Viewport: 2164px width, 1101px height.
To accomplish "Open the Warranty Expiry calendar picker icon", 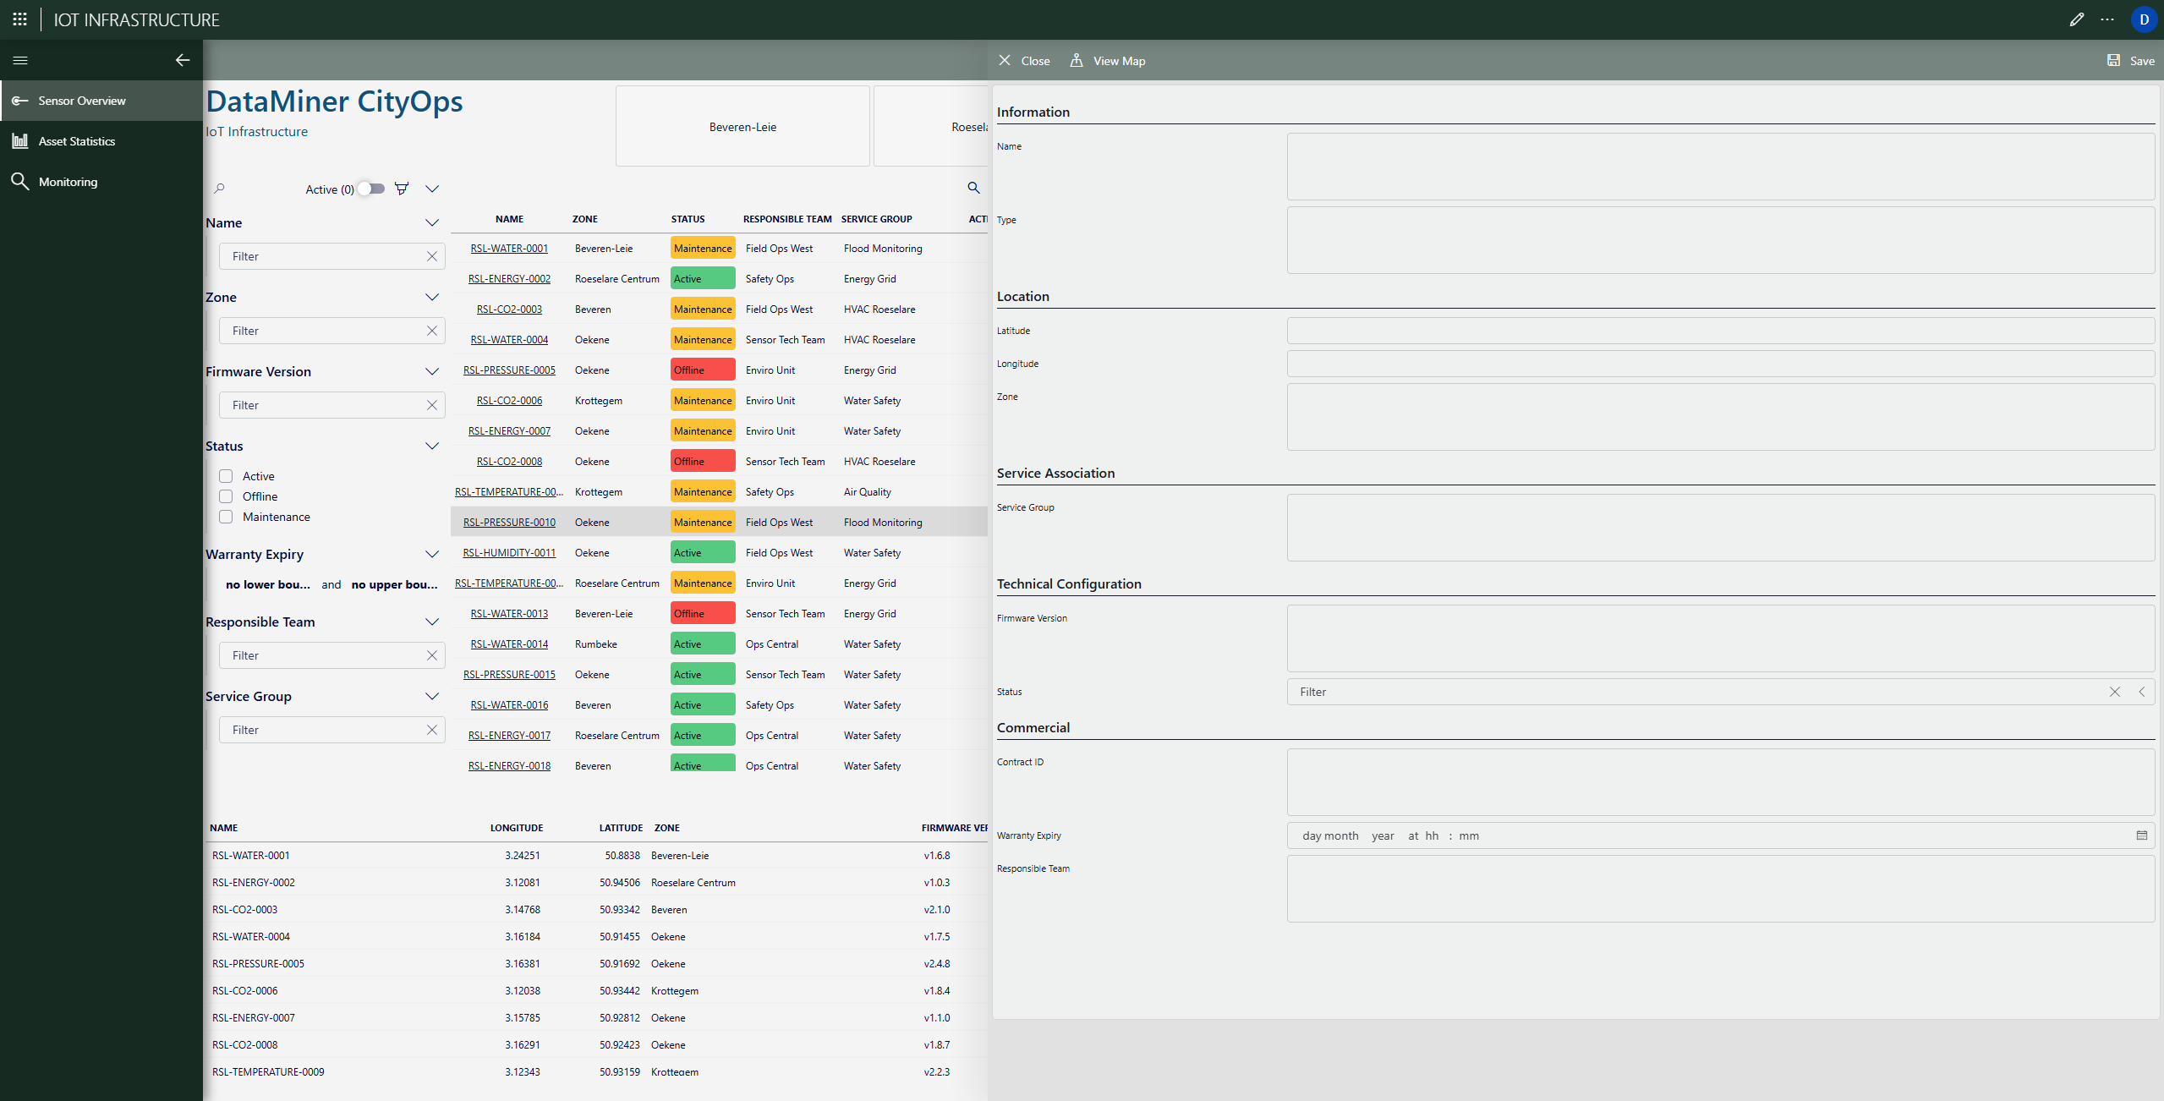I will tap(2141, 835).
